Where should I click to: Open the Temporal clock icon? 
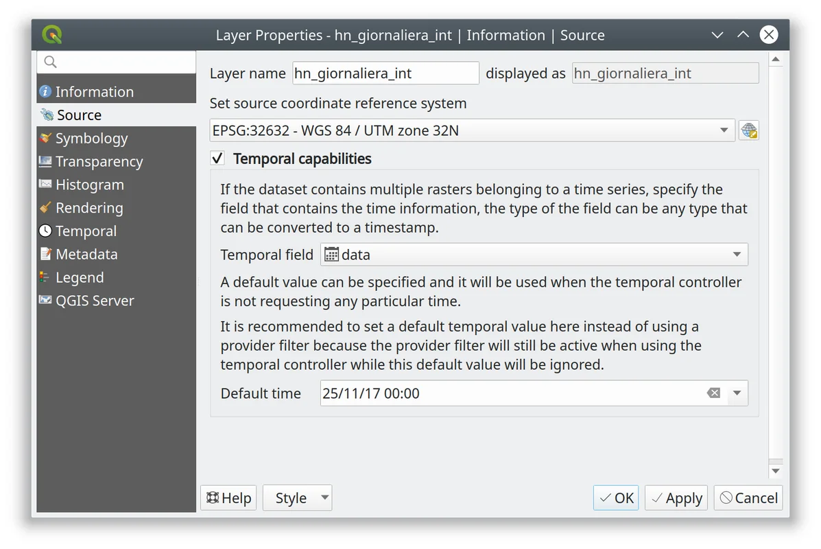point(45,231)
